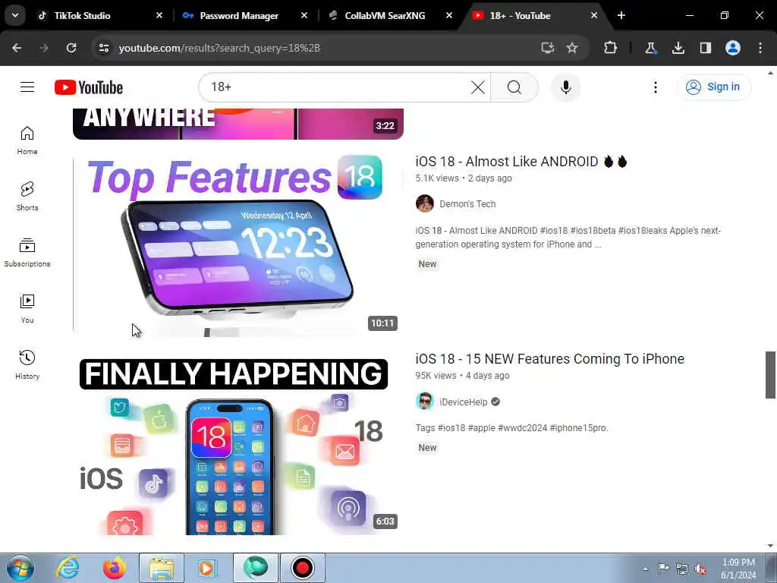Click the YouTube logo
Image resolution: width=777 pixels, height=583 pixels.
(x=89, y=87)
